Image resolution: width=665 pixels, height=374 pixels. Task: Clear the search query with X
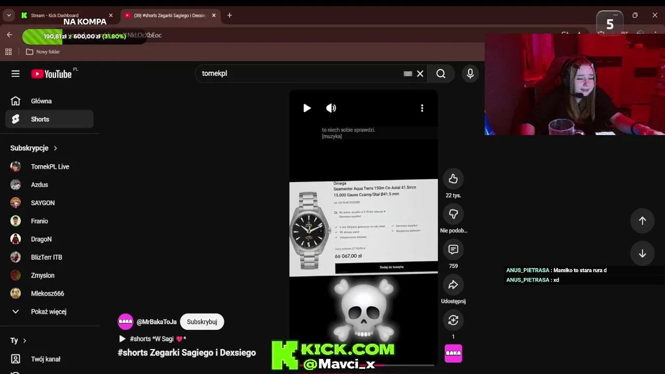click(x=420, y=74)
